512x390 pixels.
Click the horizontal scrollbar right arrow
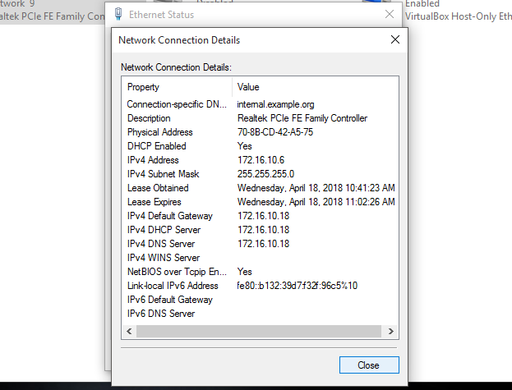[391, 331]
